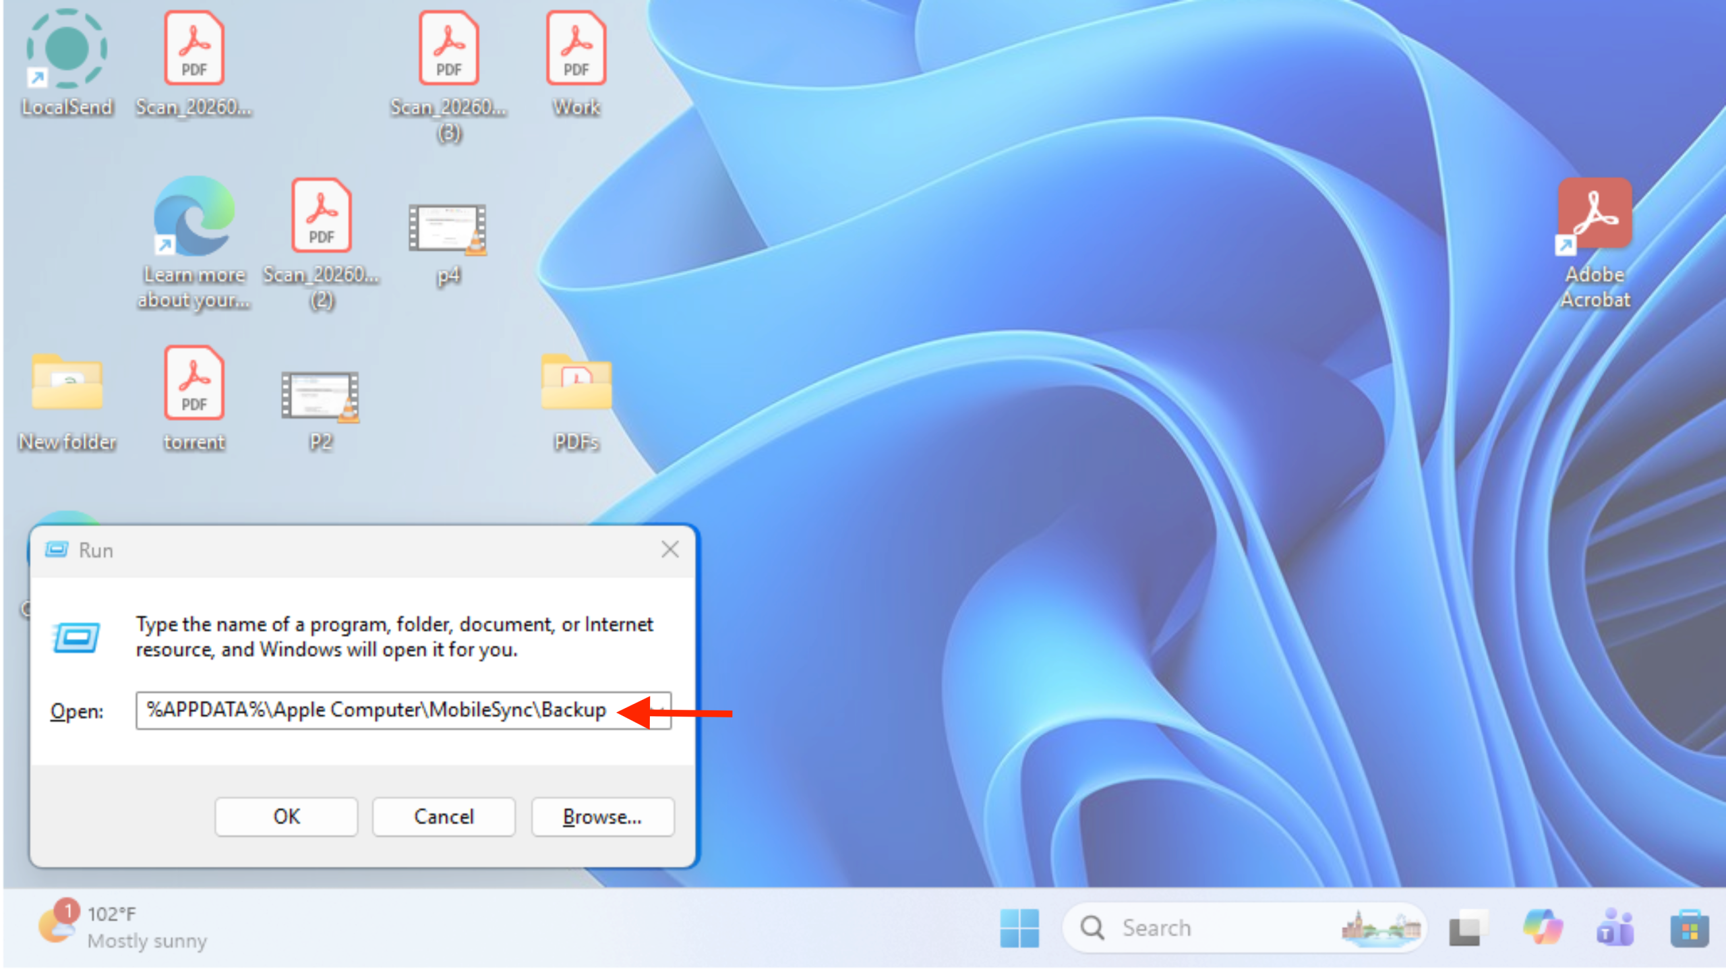Click the taskbar Search box

point(1243,928)
